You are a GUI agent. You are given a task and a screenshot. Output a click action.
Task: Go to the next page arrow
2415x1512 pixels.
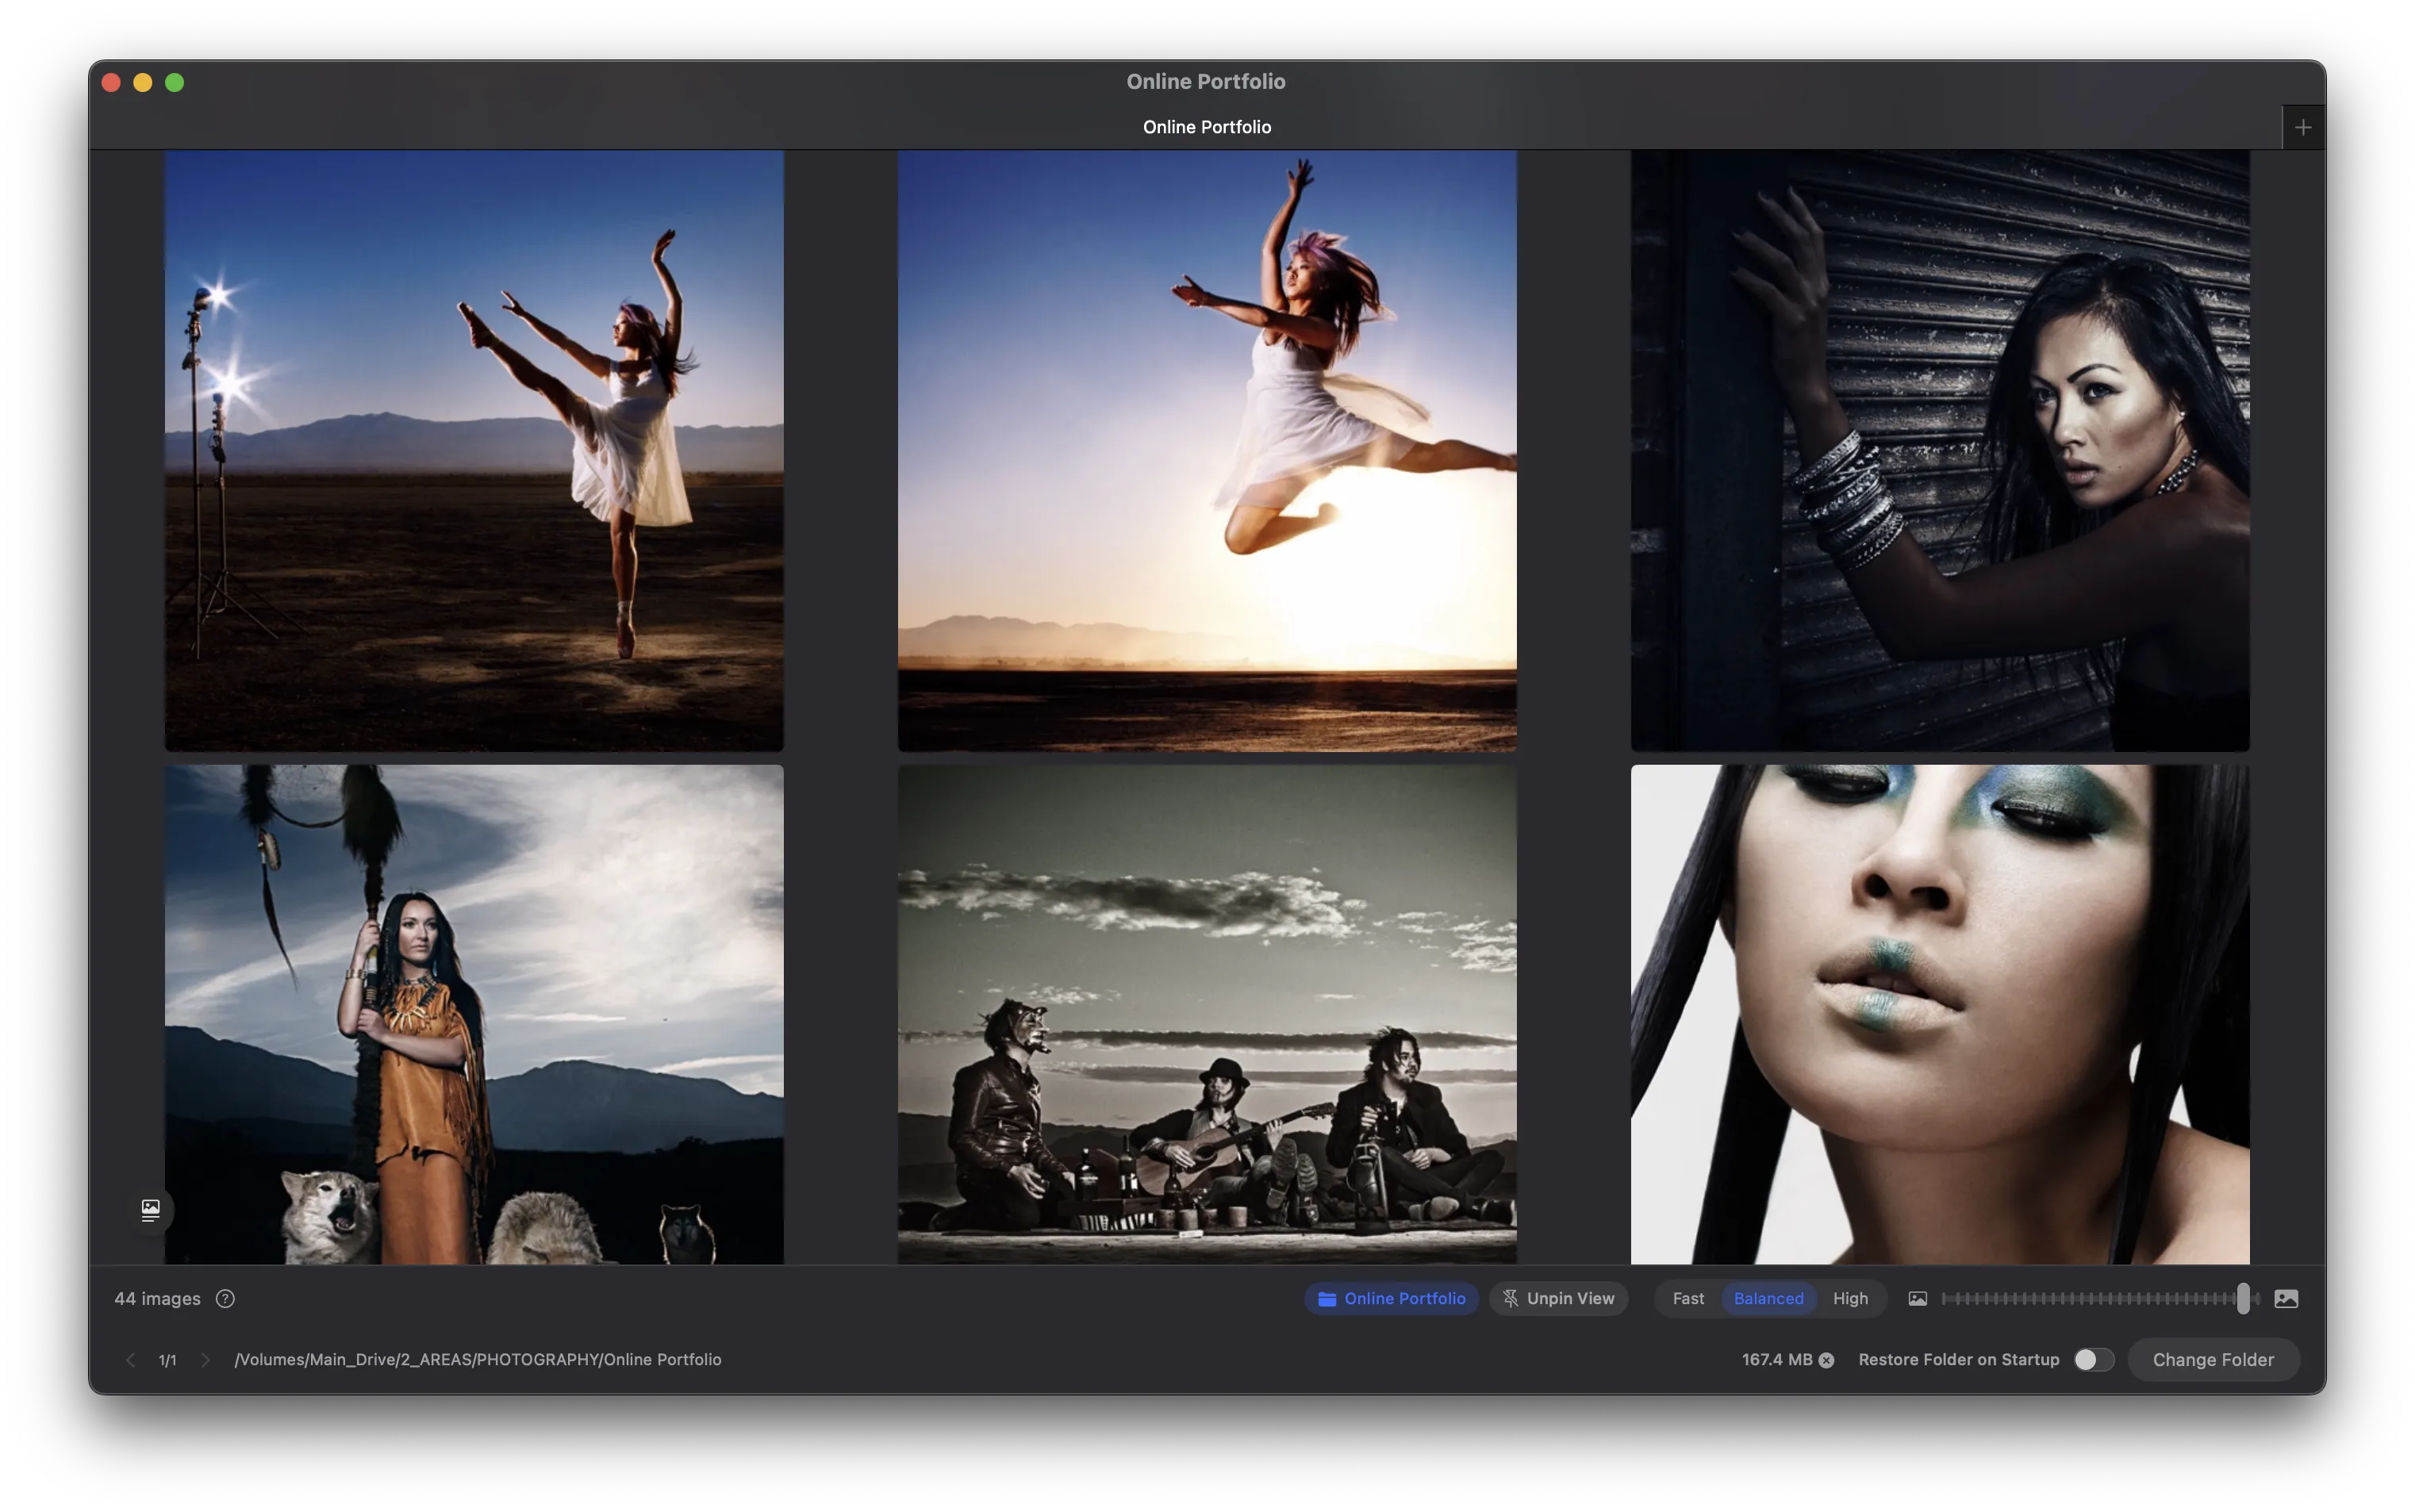point(205,1360)
